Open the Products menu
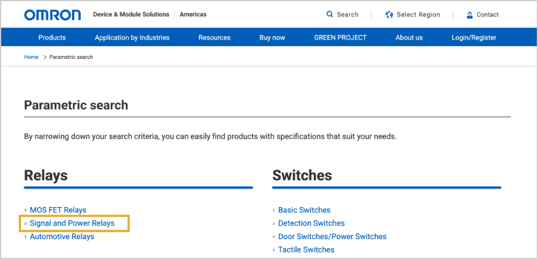The height and width of the screenshot is (259, 538). coord(52,37)
